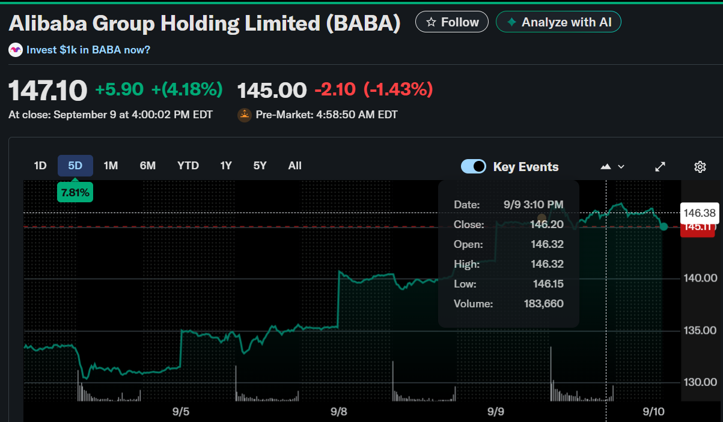Select the YTD range tab
The height and width of the screenshot is (422, 723).
coord(188,166)
